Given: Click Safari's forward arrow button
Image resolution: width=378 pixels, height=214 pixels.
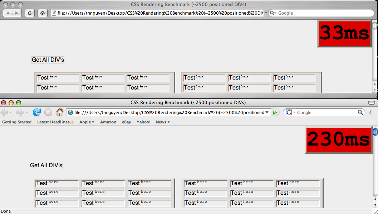Looking at the screenshot, I should pos(17,13).
